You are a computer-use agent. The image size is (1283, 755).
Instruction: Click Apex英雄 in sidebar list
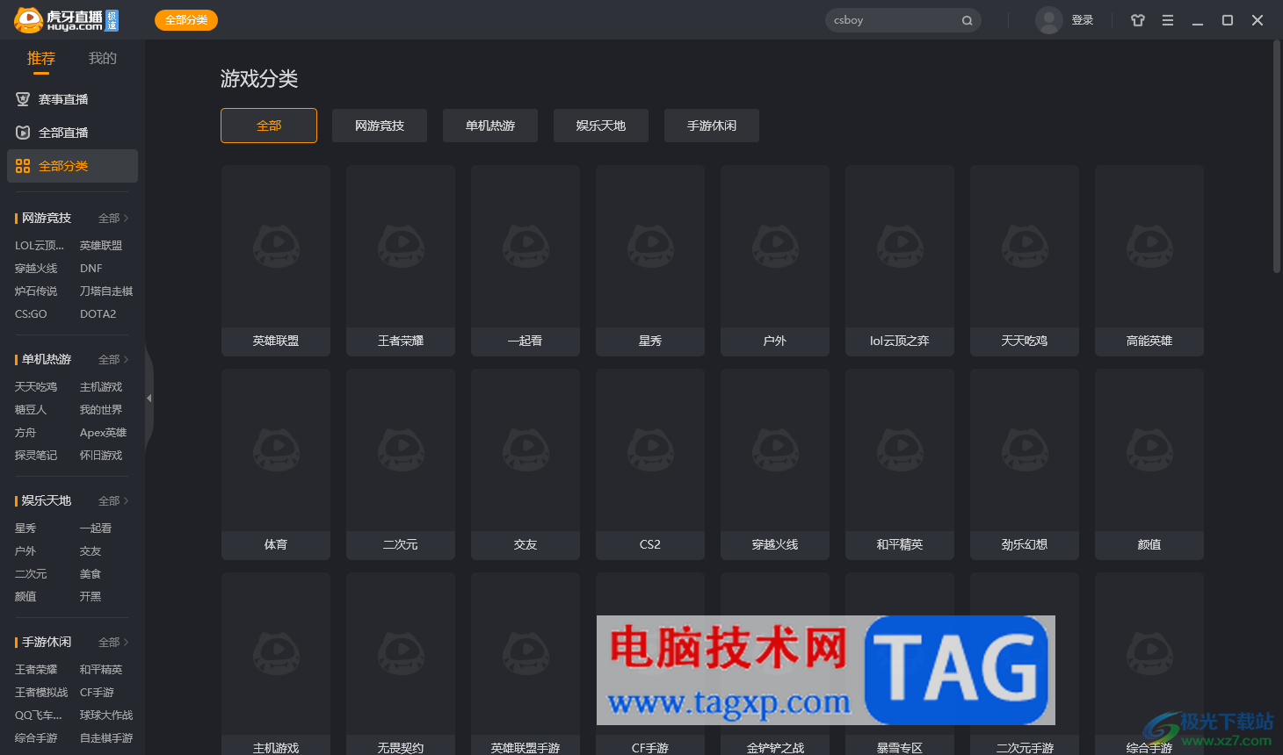[x=103, y=433]
